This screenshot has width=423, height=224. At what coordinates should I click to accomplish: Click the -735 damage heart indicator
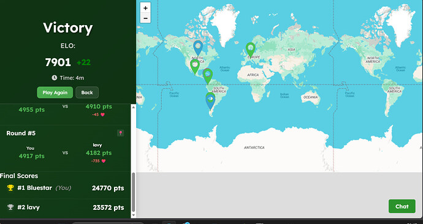pos(99,161)
